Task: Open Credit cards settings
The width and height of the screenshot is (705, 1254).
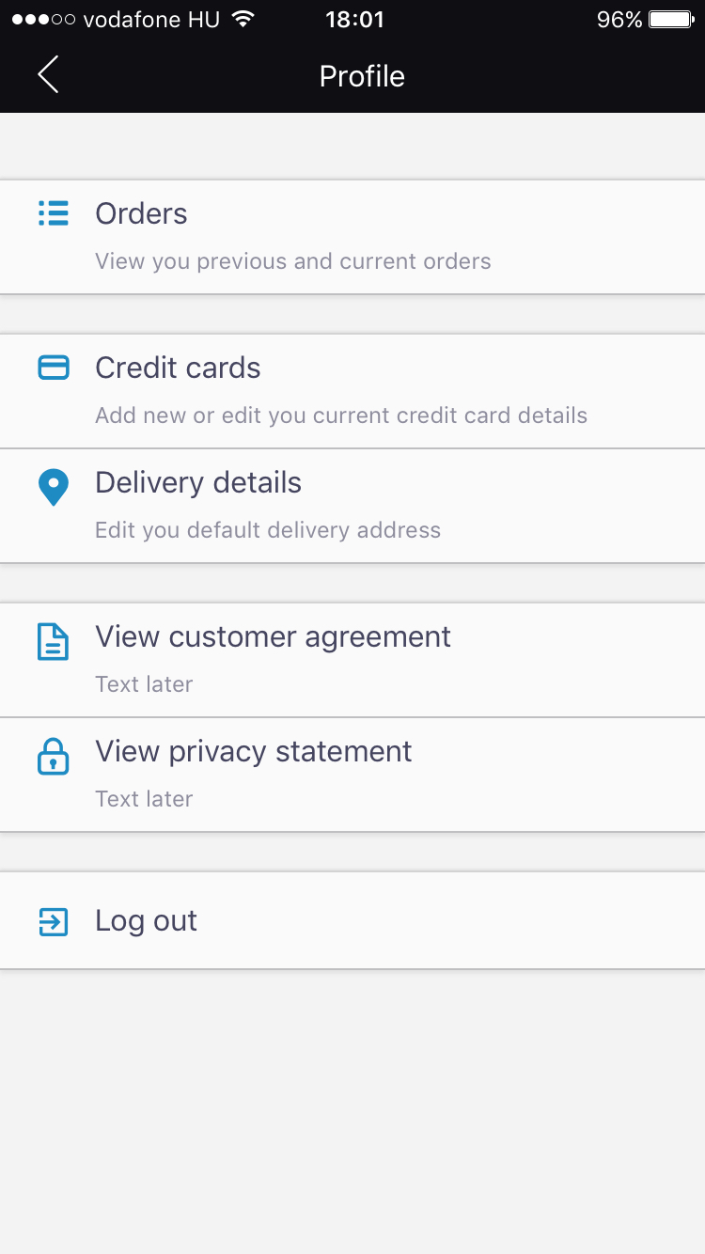Action: click(178, 368)
